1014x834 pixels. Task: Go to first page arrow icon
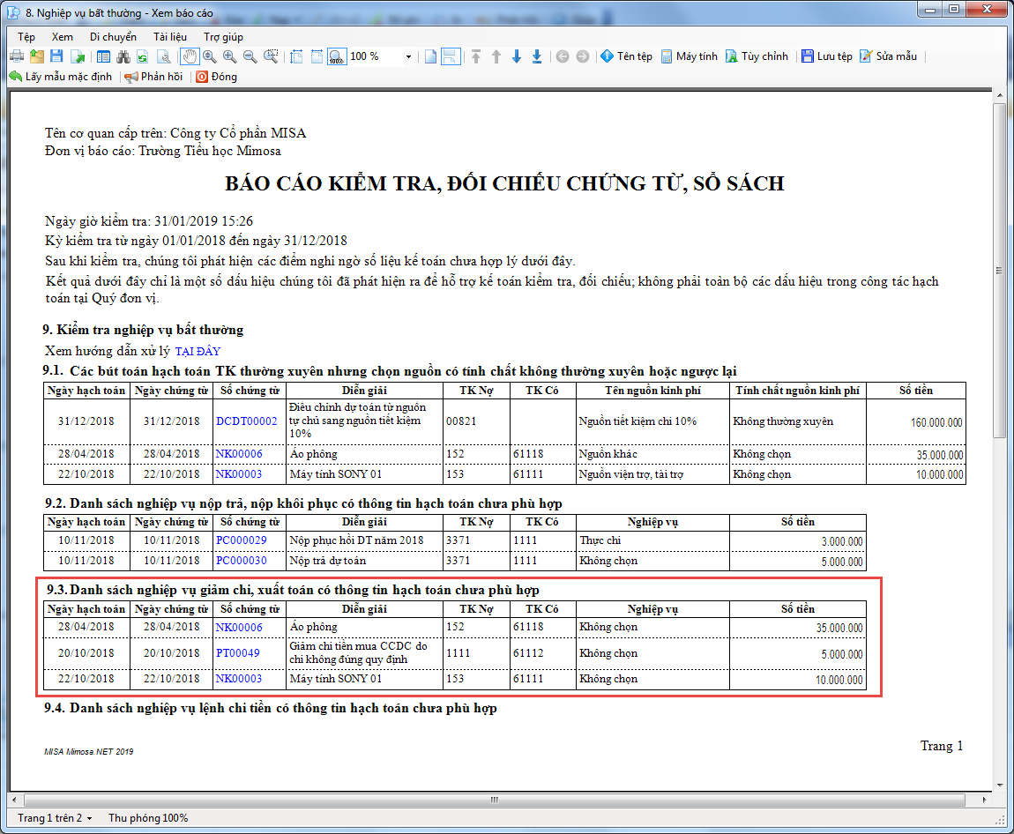click(x=476, y=57)
